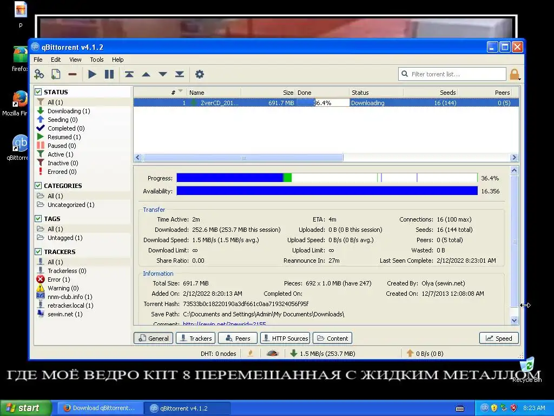
Task: Sort torrents by Size column header
Action: pyautogui.click(x=268, y=92)
